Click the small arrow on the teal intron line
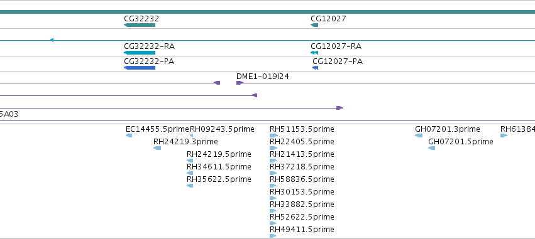The width and height of the screenshot is (535, 239). (x=52, y=40)
